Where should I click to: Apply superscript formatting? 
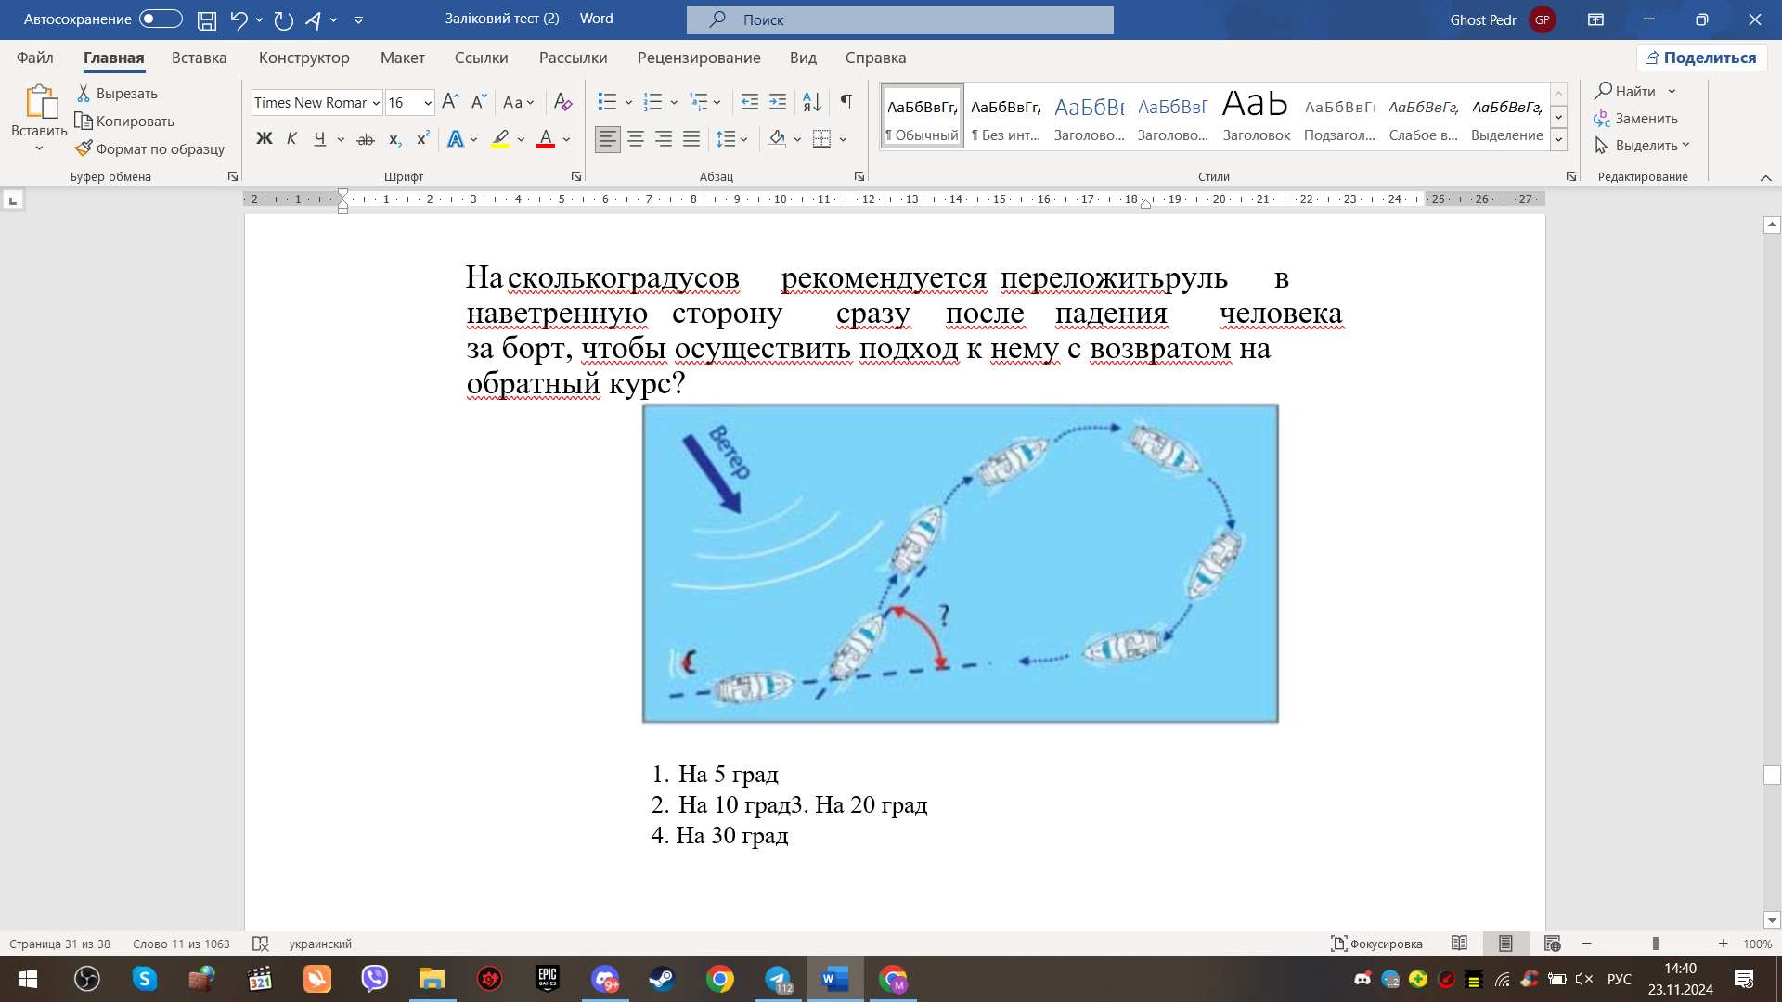[422, 139]
